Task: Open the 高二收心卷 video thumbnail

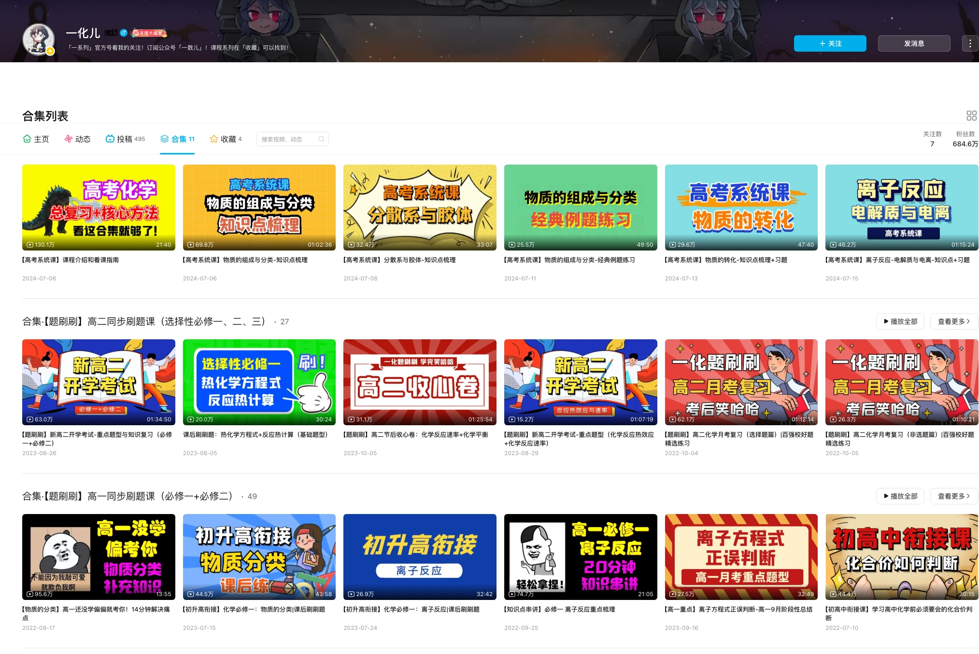Action: coord(420,382)
